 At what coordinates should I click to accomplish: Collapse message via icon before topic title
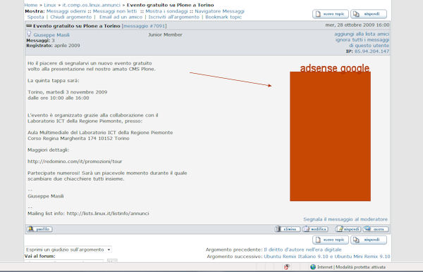coord(29,26)
